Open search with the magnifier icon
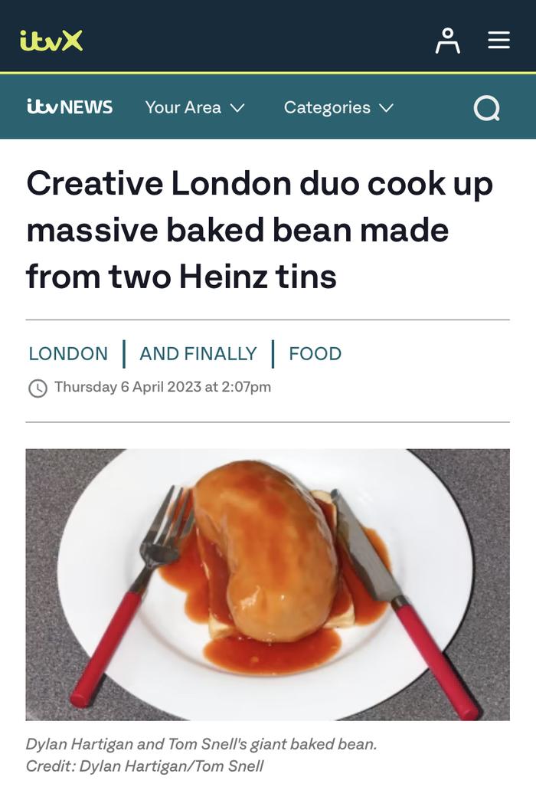 [x=487, y=108]
